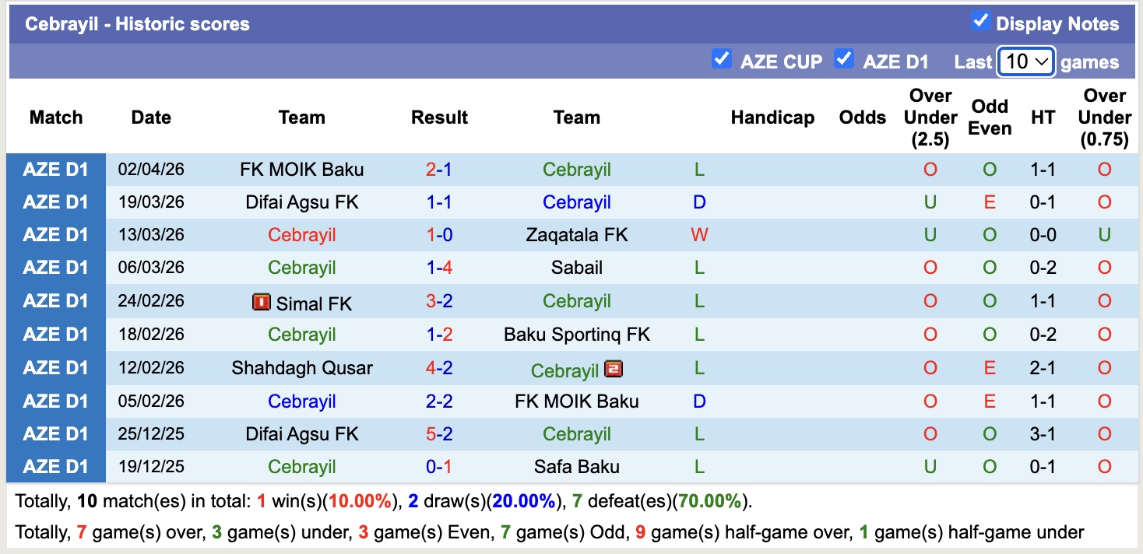The image size is (1143, 554).
Task: Click the red badge icon beside Simal FK
Action: [262, 303]
